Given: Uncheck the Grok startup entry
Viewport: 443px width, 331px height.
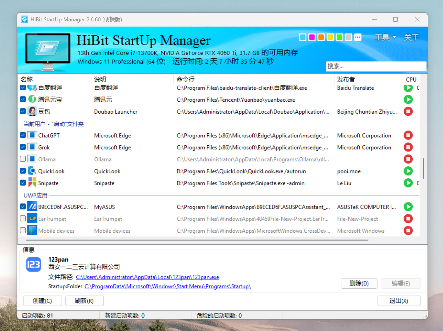Looking at the screenshot, I should pyautogui.click(x=23, y=147).
